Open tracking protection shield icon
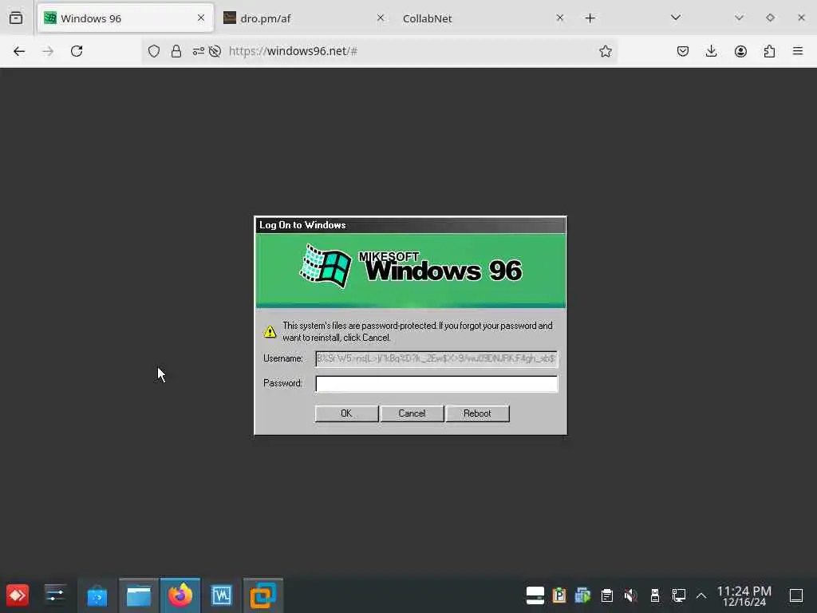The image size is (817, 613). point(154,51)
